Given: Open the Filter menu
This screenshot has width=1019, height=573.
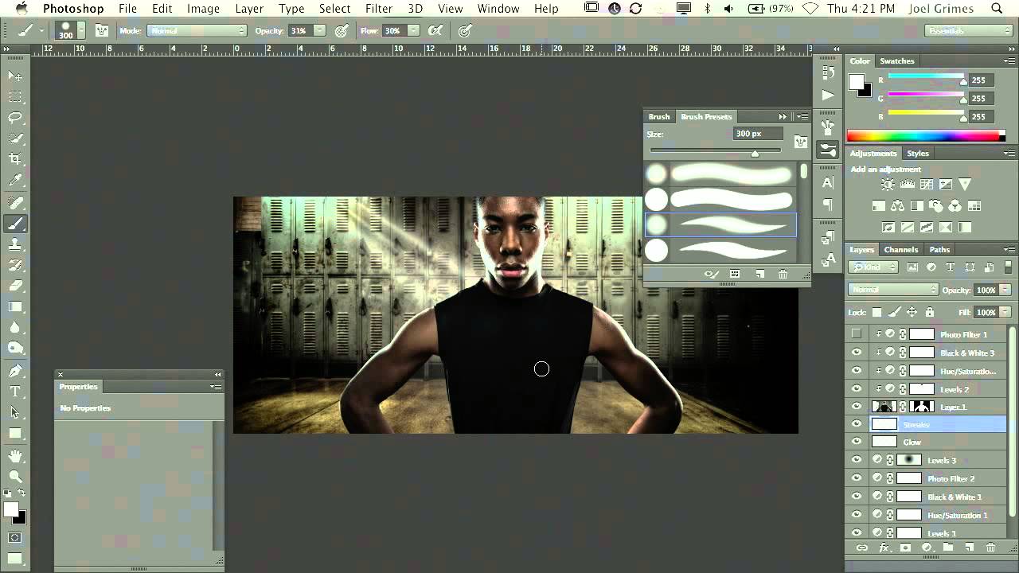Looking at the screenshot, I should tap(379, 9).
